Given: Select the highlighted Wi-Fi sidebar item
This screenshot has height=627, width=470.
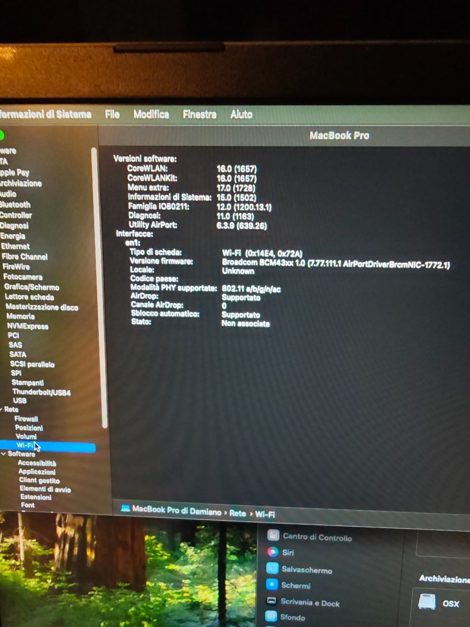Looking at the screenshot, I should (48, 446).
